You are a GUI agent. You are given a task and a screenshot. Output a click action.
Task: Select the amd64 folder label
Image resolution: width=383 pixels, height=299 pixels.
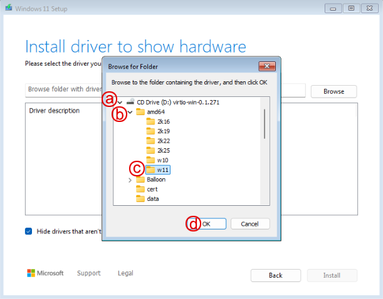pyautogui.click(x=155, y=112)
